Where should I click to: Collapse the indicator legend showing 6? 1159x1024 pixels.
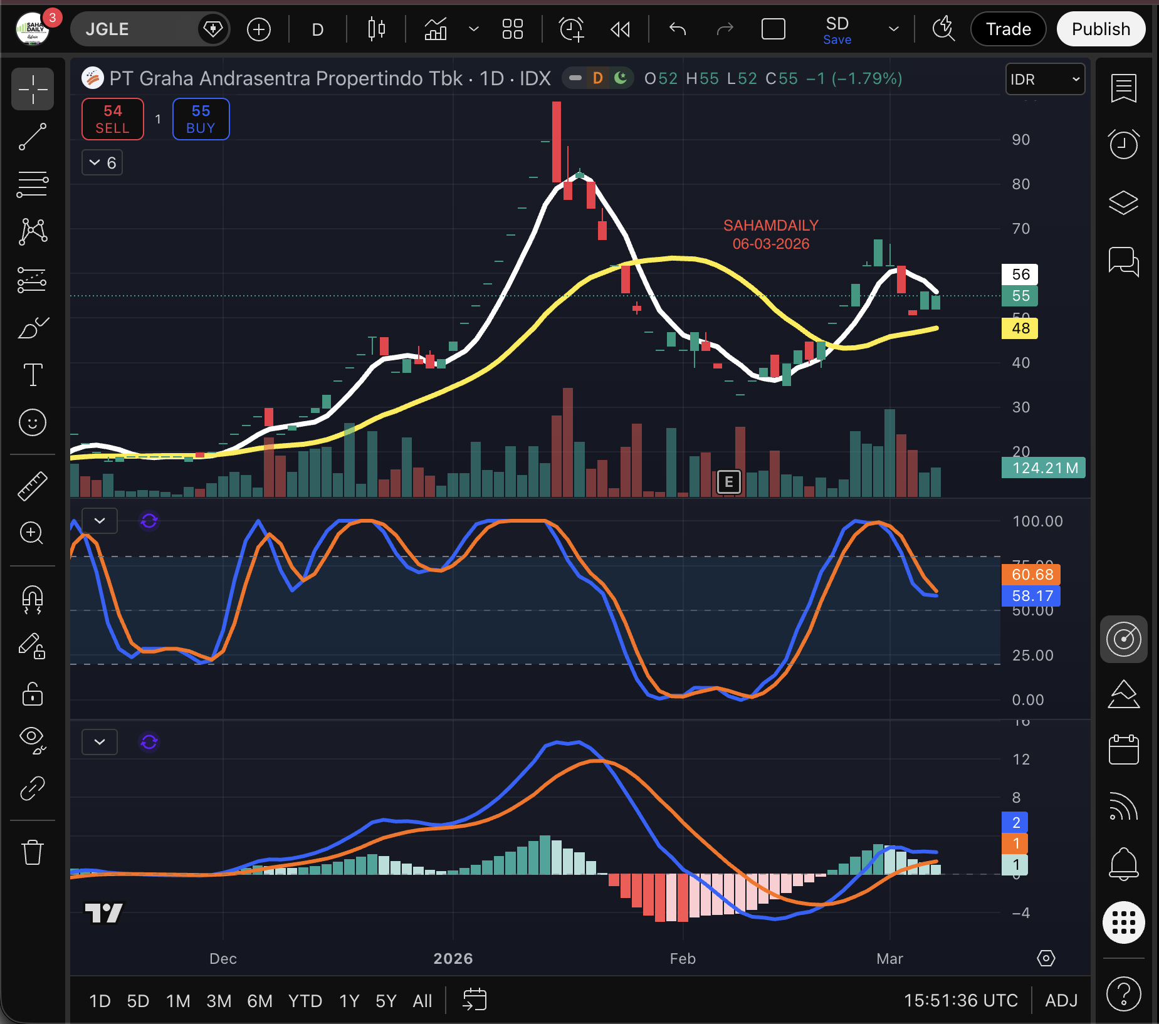pos(102,163)
